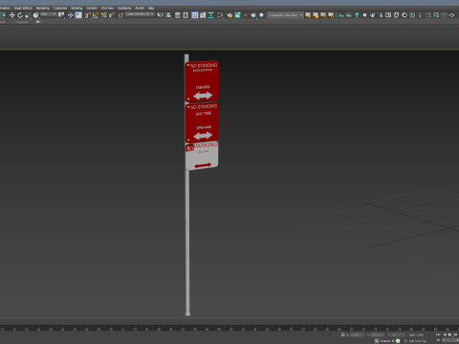Toggle keyboard shortcut override
The width and height of the screenshot is (459, 344).
coord(78,15)
